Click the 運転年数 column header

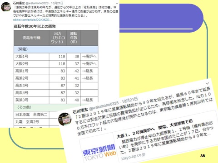click(74, 38)
